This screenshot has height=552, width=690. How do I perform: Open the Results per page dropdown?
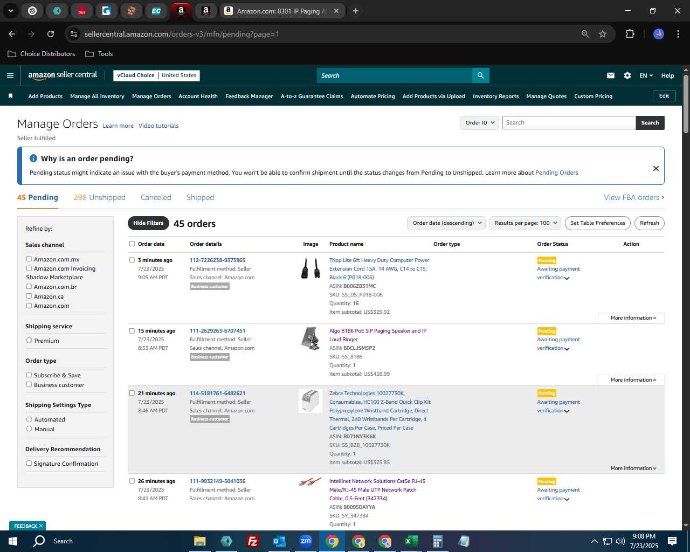pyautogui.click(x=525, y=223)
